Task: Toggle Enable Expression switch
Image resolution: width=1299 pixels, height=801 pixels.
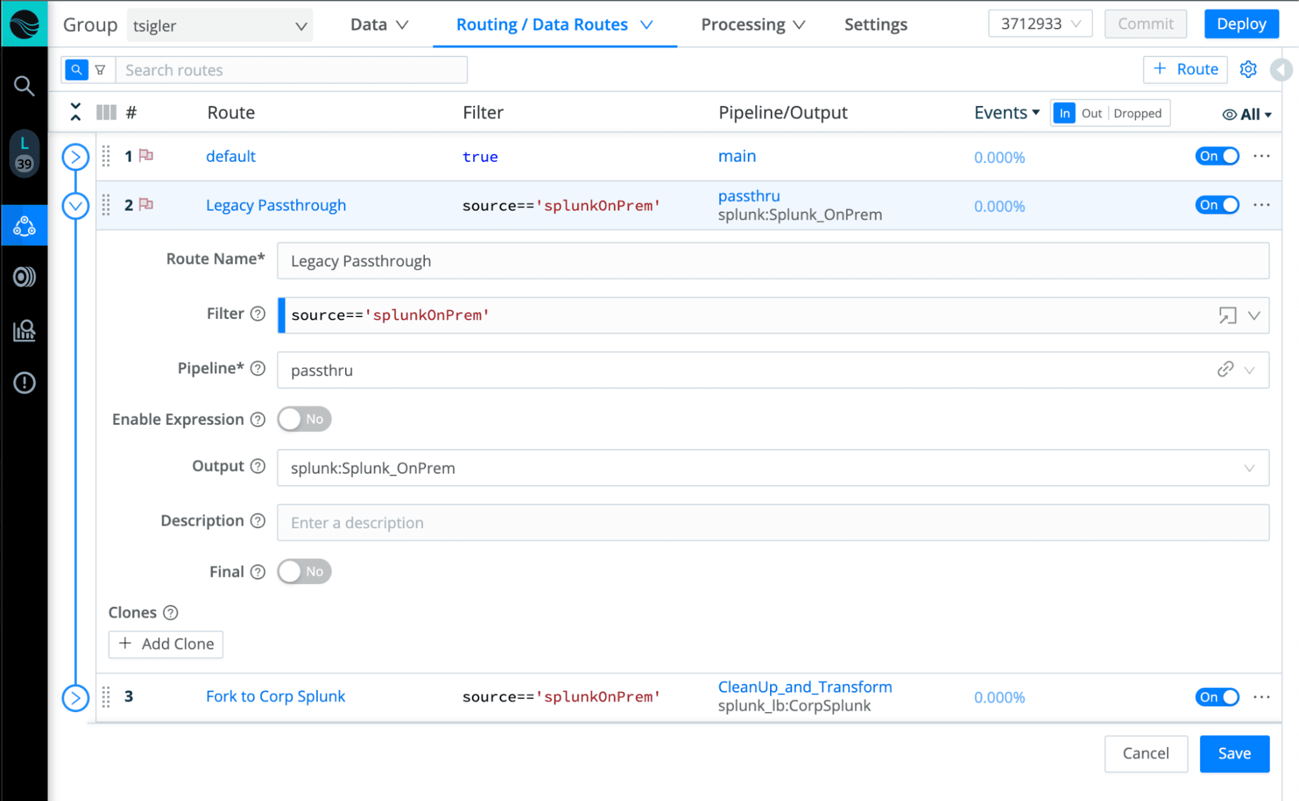Action: pyautogui.click(x=304, y=419)
